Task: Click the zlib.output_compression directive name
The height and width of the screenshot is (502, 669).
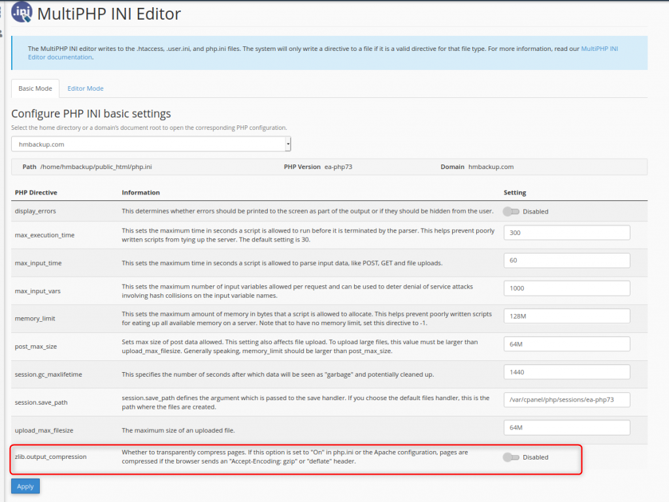Action: (51, 456)
